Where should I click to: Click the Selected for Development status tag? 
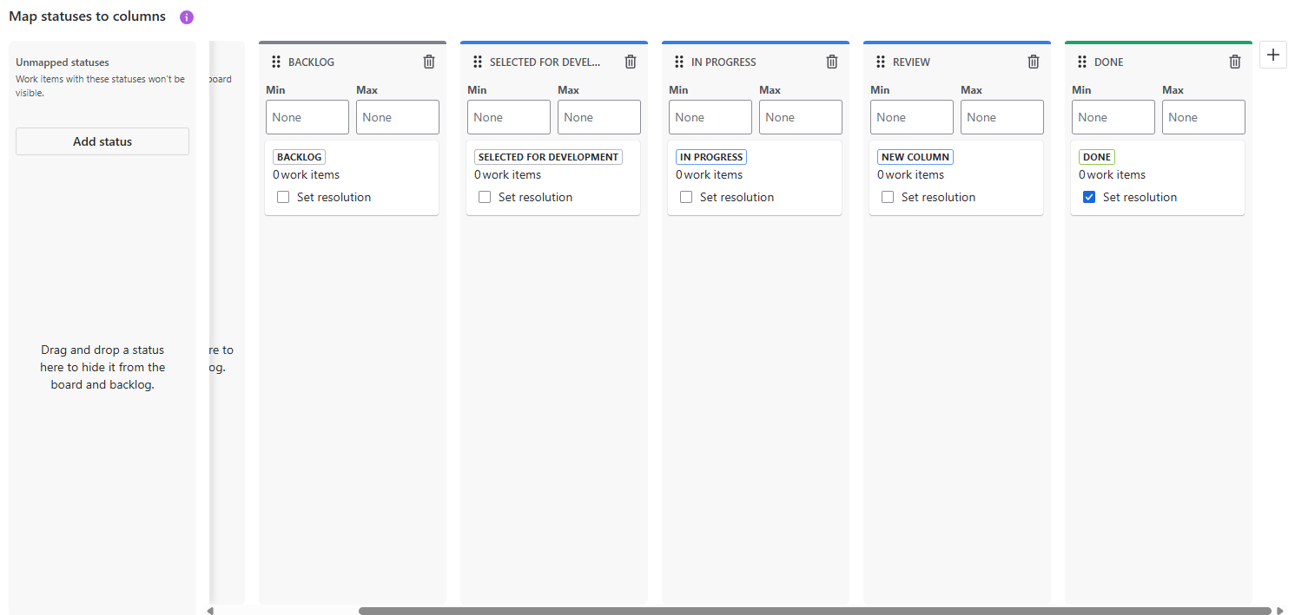point(548,157)
